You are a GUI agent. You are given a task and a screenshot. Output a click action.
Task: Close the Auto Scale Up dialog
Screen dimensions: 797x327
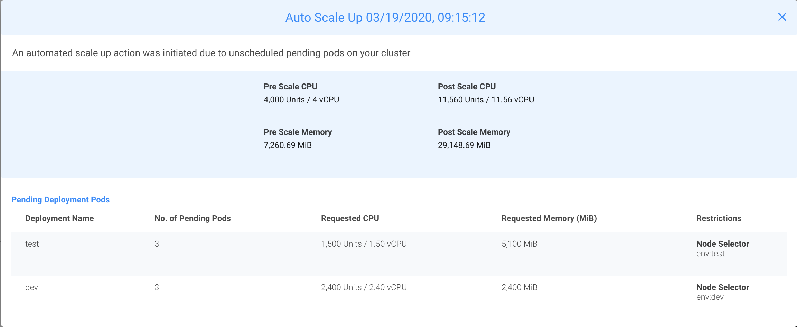[x=782, y=17]
